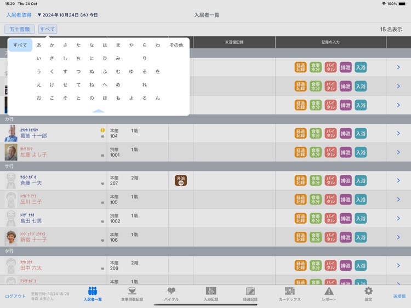
Task: Open details chevron for 斉藤 一夫
Action: tap(398, 181)
